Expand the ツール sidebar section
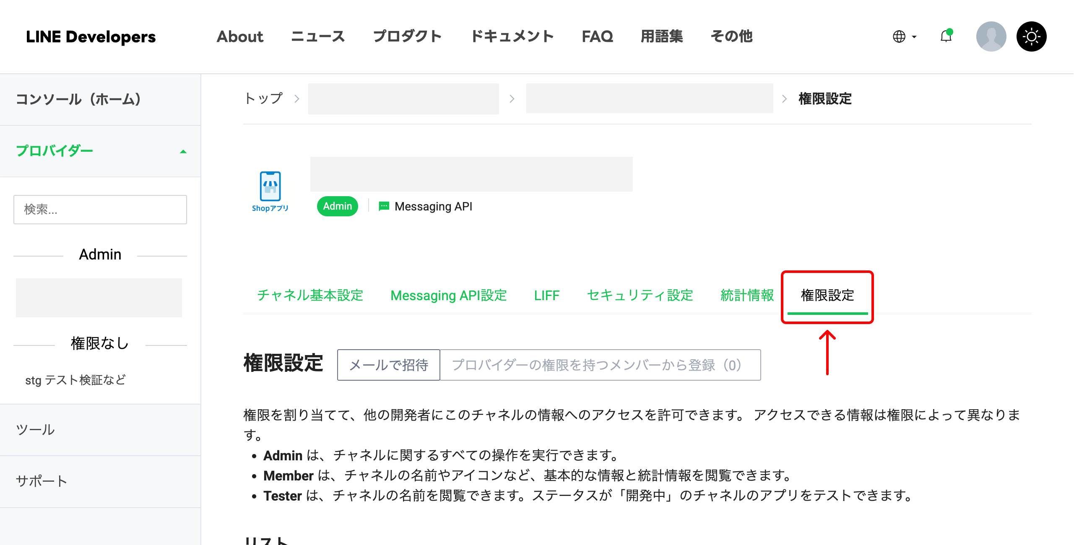Screen dimensions: 1074x545 click(35, 429)
